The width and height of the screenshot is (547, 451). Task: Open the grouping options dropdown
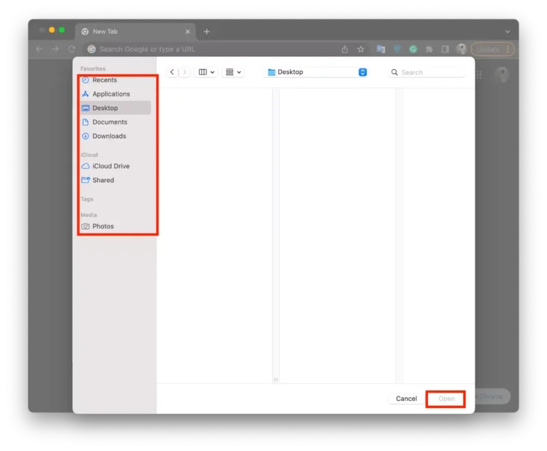point(233,72)
